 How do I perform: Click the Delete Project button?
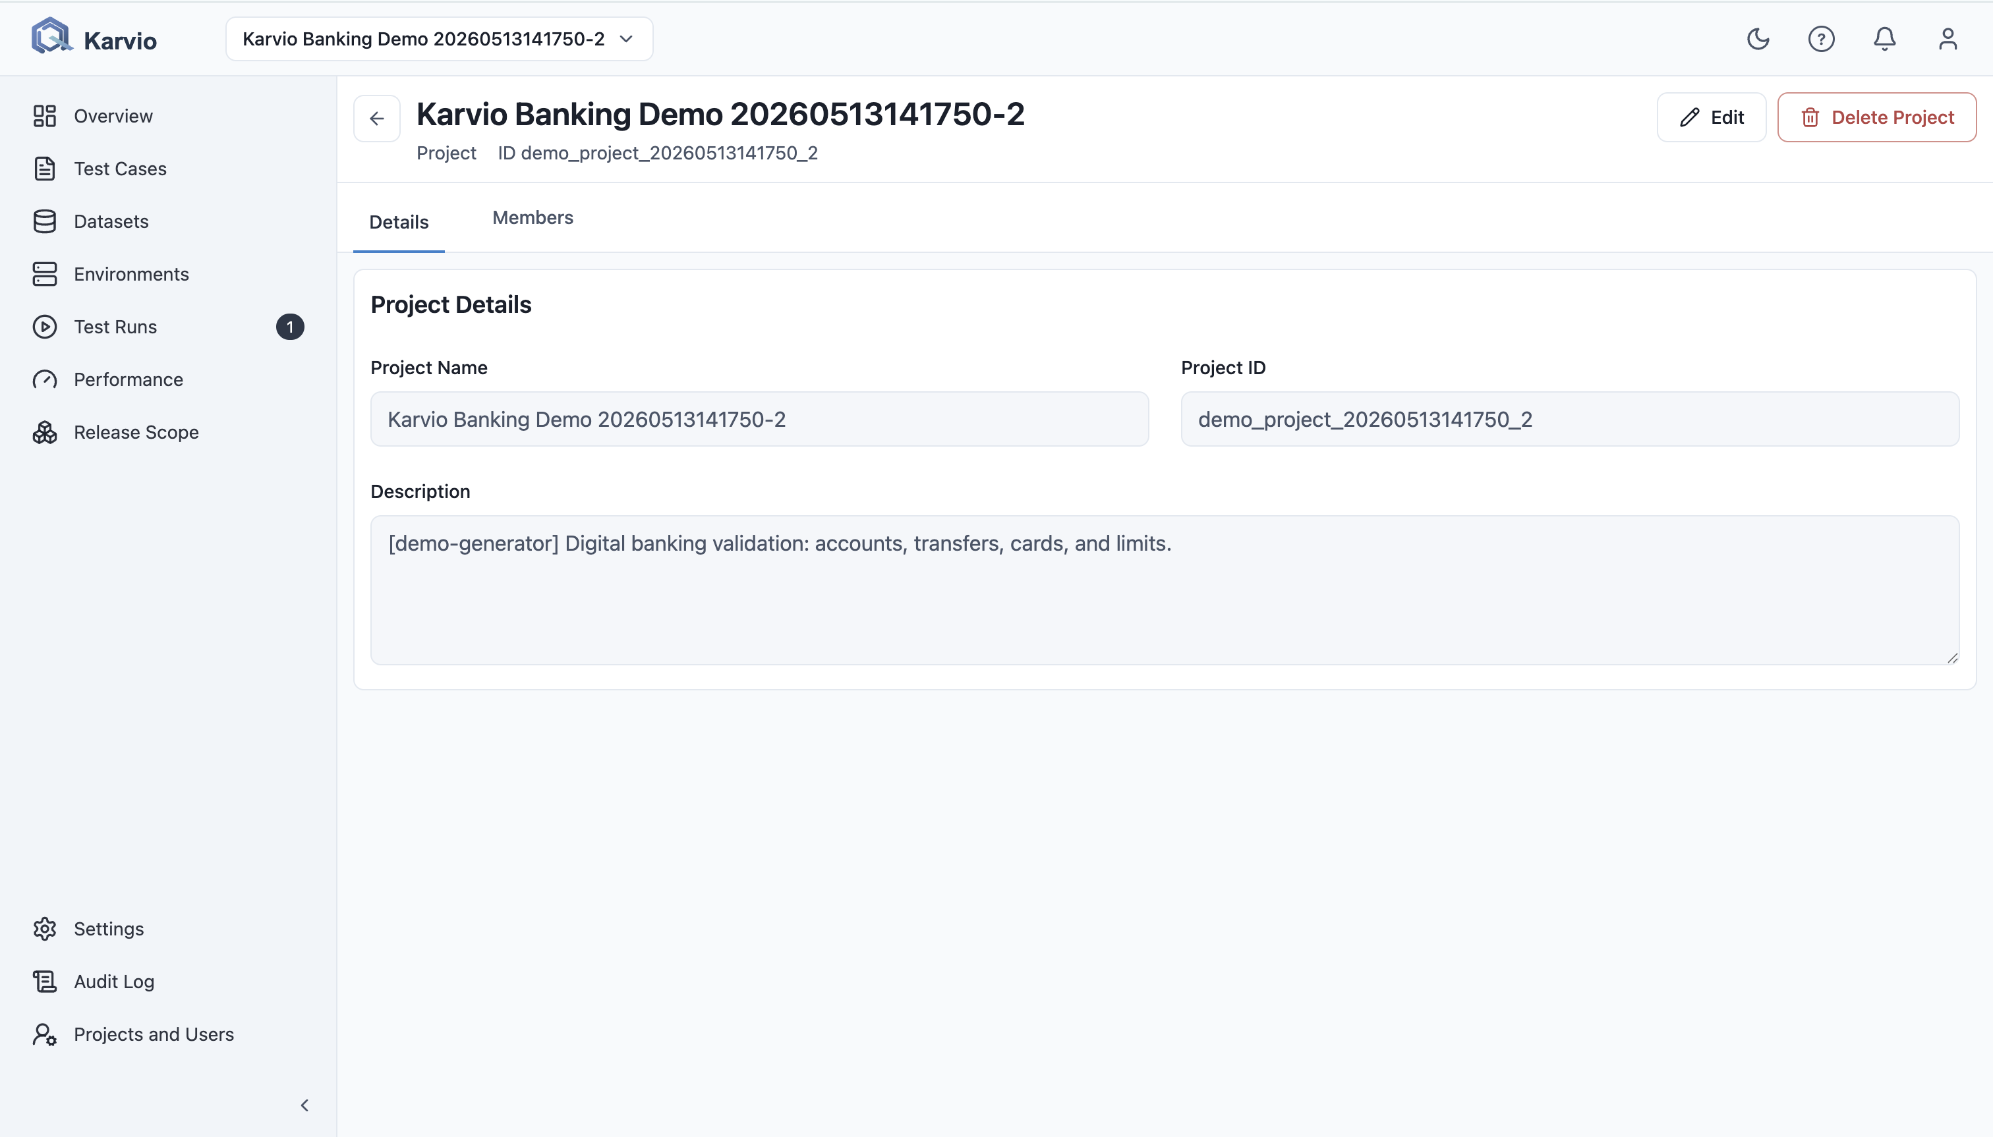tap(1876, 117)
